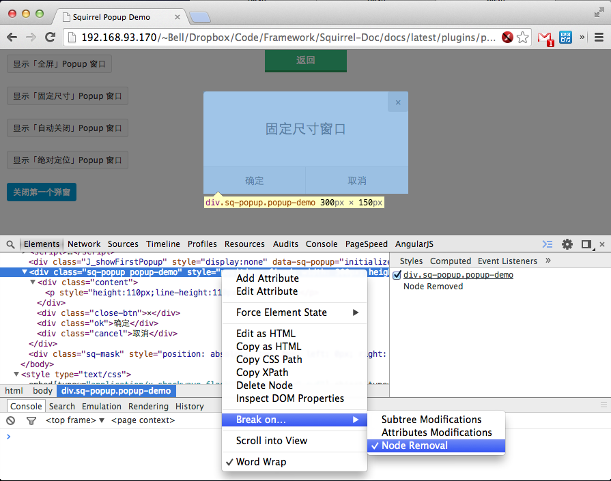
Task: Open the PageSpeed panel
Action: point(367,244)
